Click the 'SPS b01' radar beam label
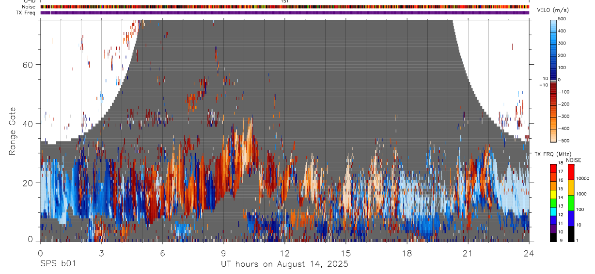Image resolution: width=595 pixels, height=274 pixels. (x=58, y=264)
